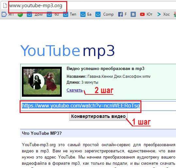Screen dimensions: 176x168
Task: Click the mail envelope bookmark icon
Action: pos(4,14)
